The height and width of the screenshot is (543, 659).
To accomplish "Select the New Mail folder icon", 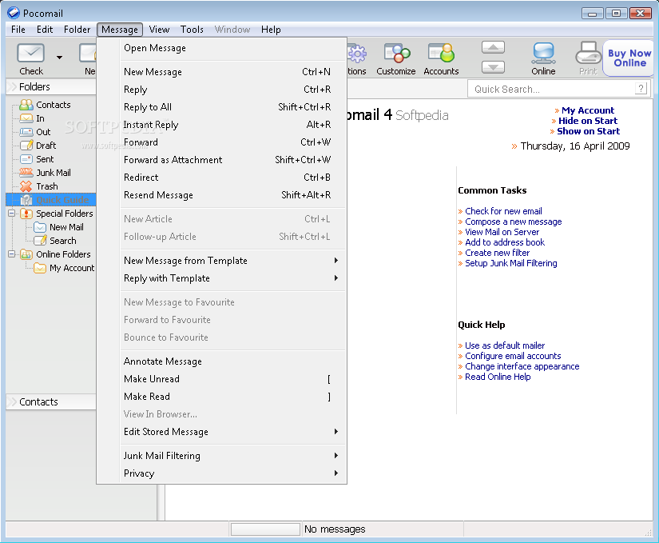I will point(40,227).
